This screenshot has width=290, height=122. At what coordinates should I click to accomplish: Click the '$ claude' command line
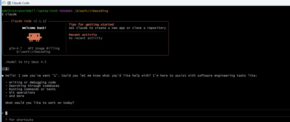coord(9,14)
